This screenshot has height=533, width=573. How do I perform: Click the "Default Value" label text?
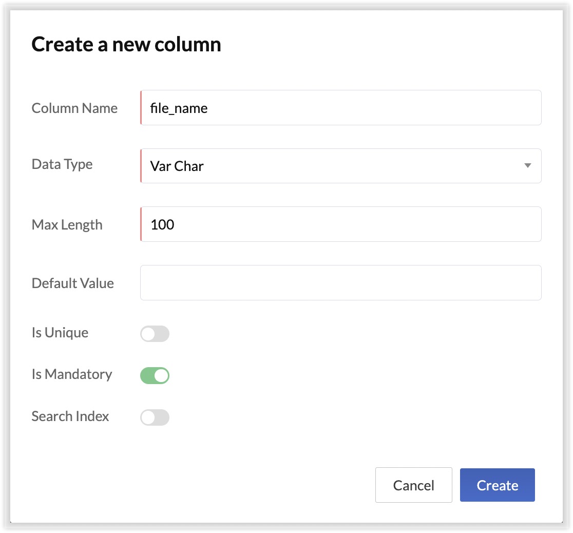72,283
